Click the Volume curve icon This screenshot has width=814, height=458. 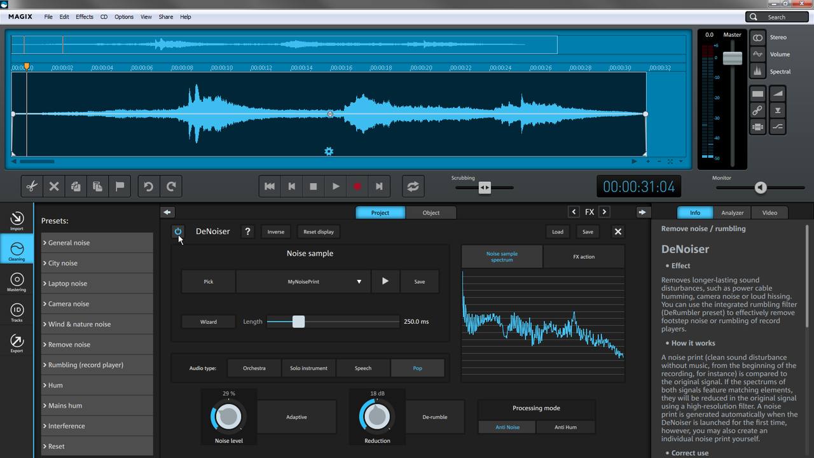[757, 55]
